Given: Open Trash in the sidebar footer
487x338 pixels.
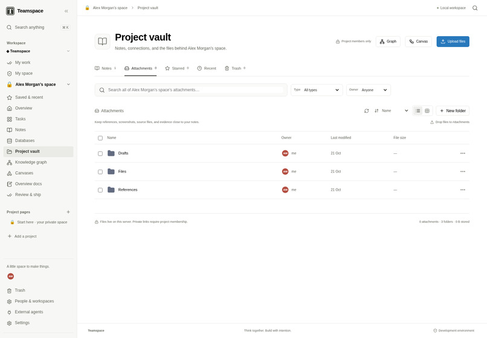Looking at the screenshot, I should click(x=39, y=290).
